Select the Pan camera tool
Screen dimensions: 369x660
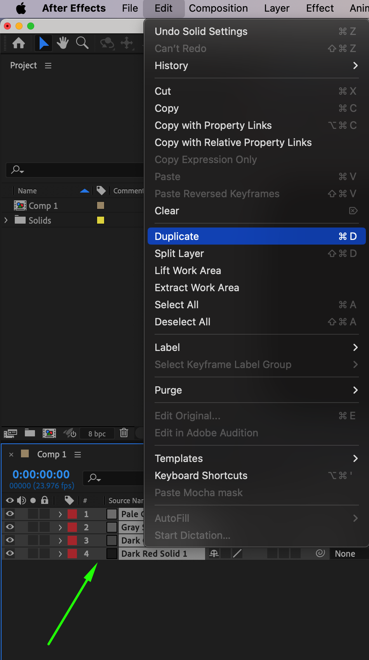(127, 43)
